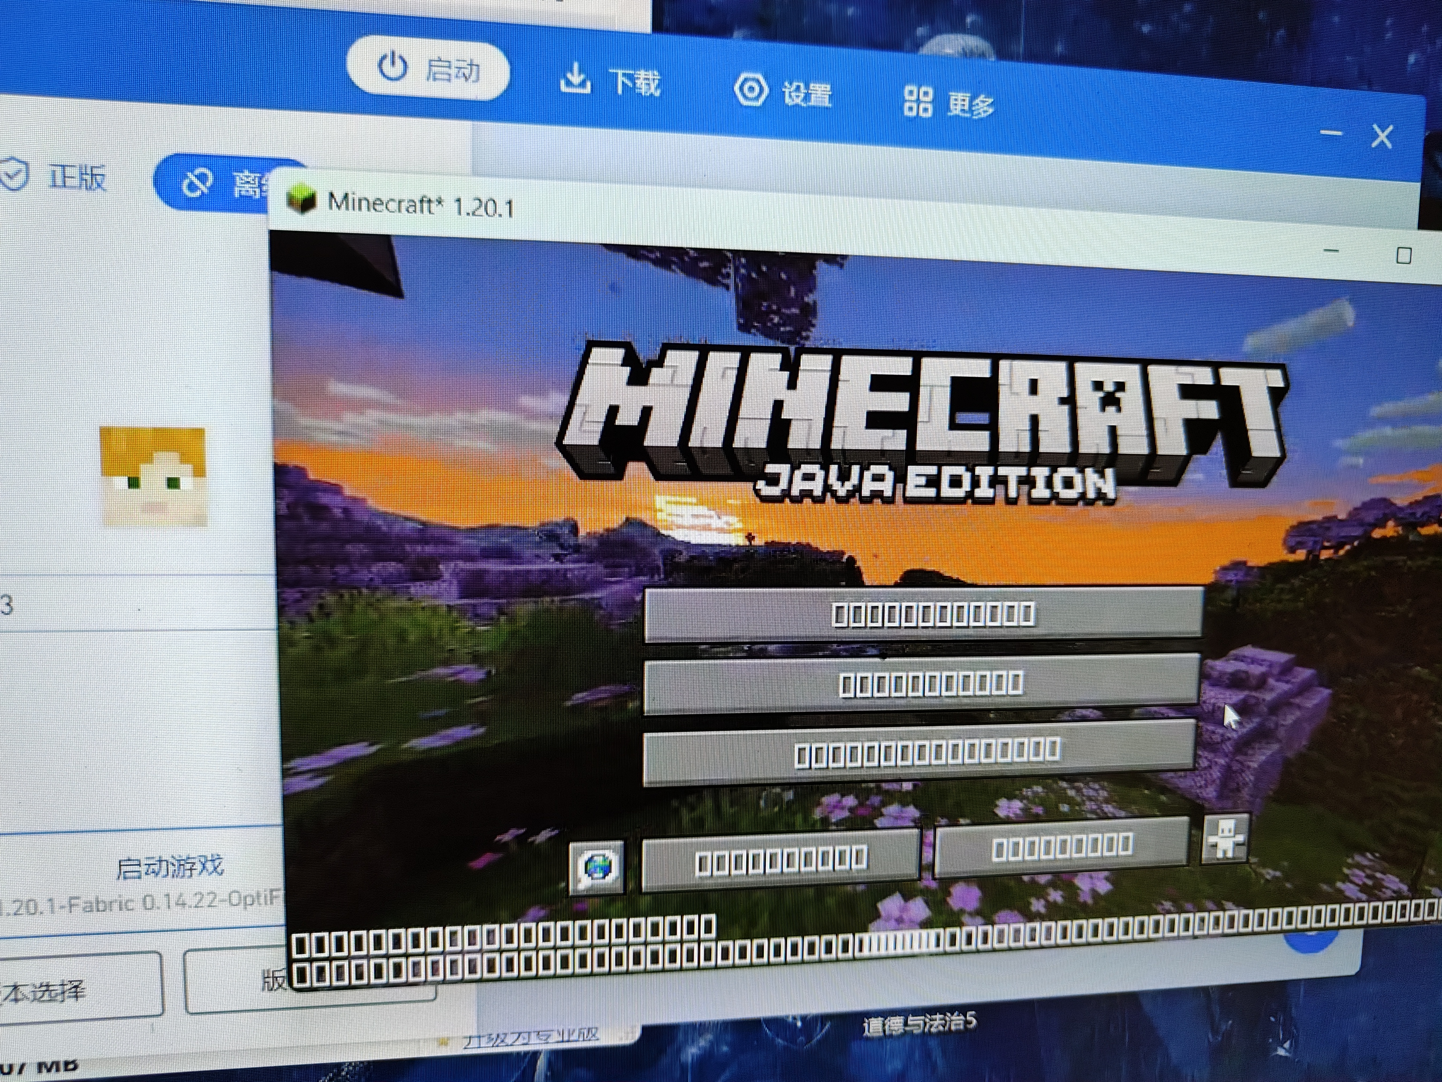This screenshot has height=1082, width=1442.
Task: Click the player skin head avatar
Action: (153, 476)
